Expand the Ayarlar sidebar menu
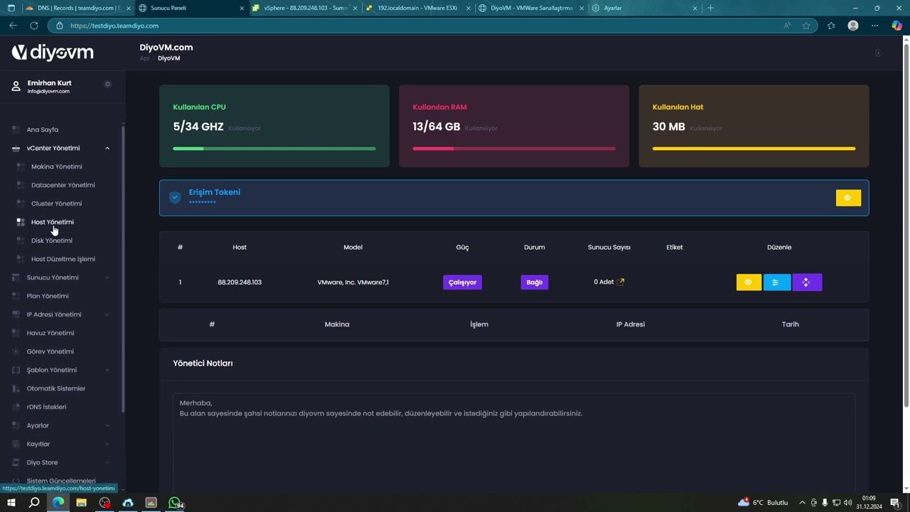The image size is (910, 512). click(x=107, y=425)
